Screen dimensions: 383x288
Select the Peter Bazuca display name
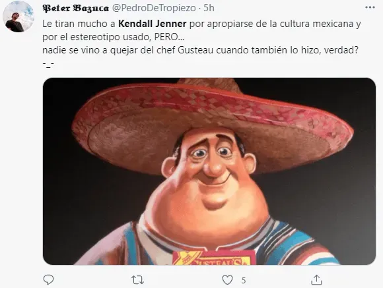(x=76, y=8)
